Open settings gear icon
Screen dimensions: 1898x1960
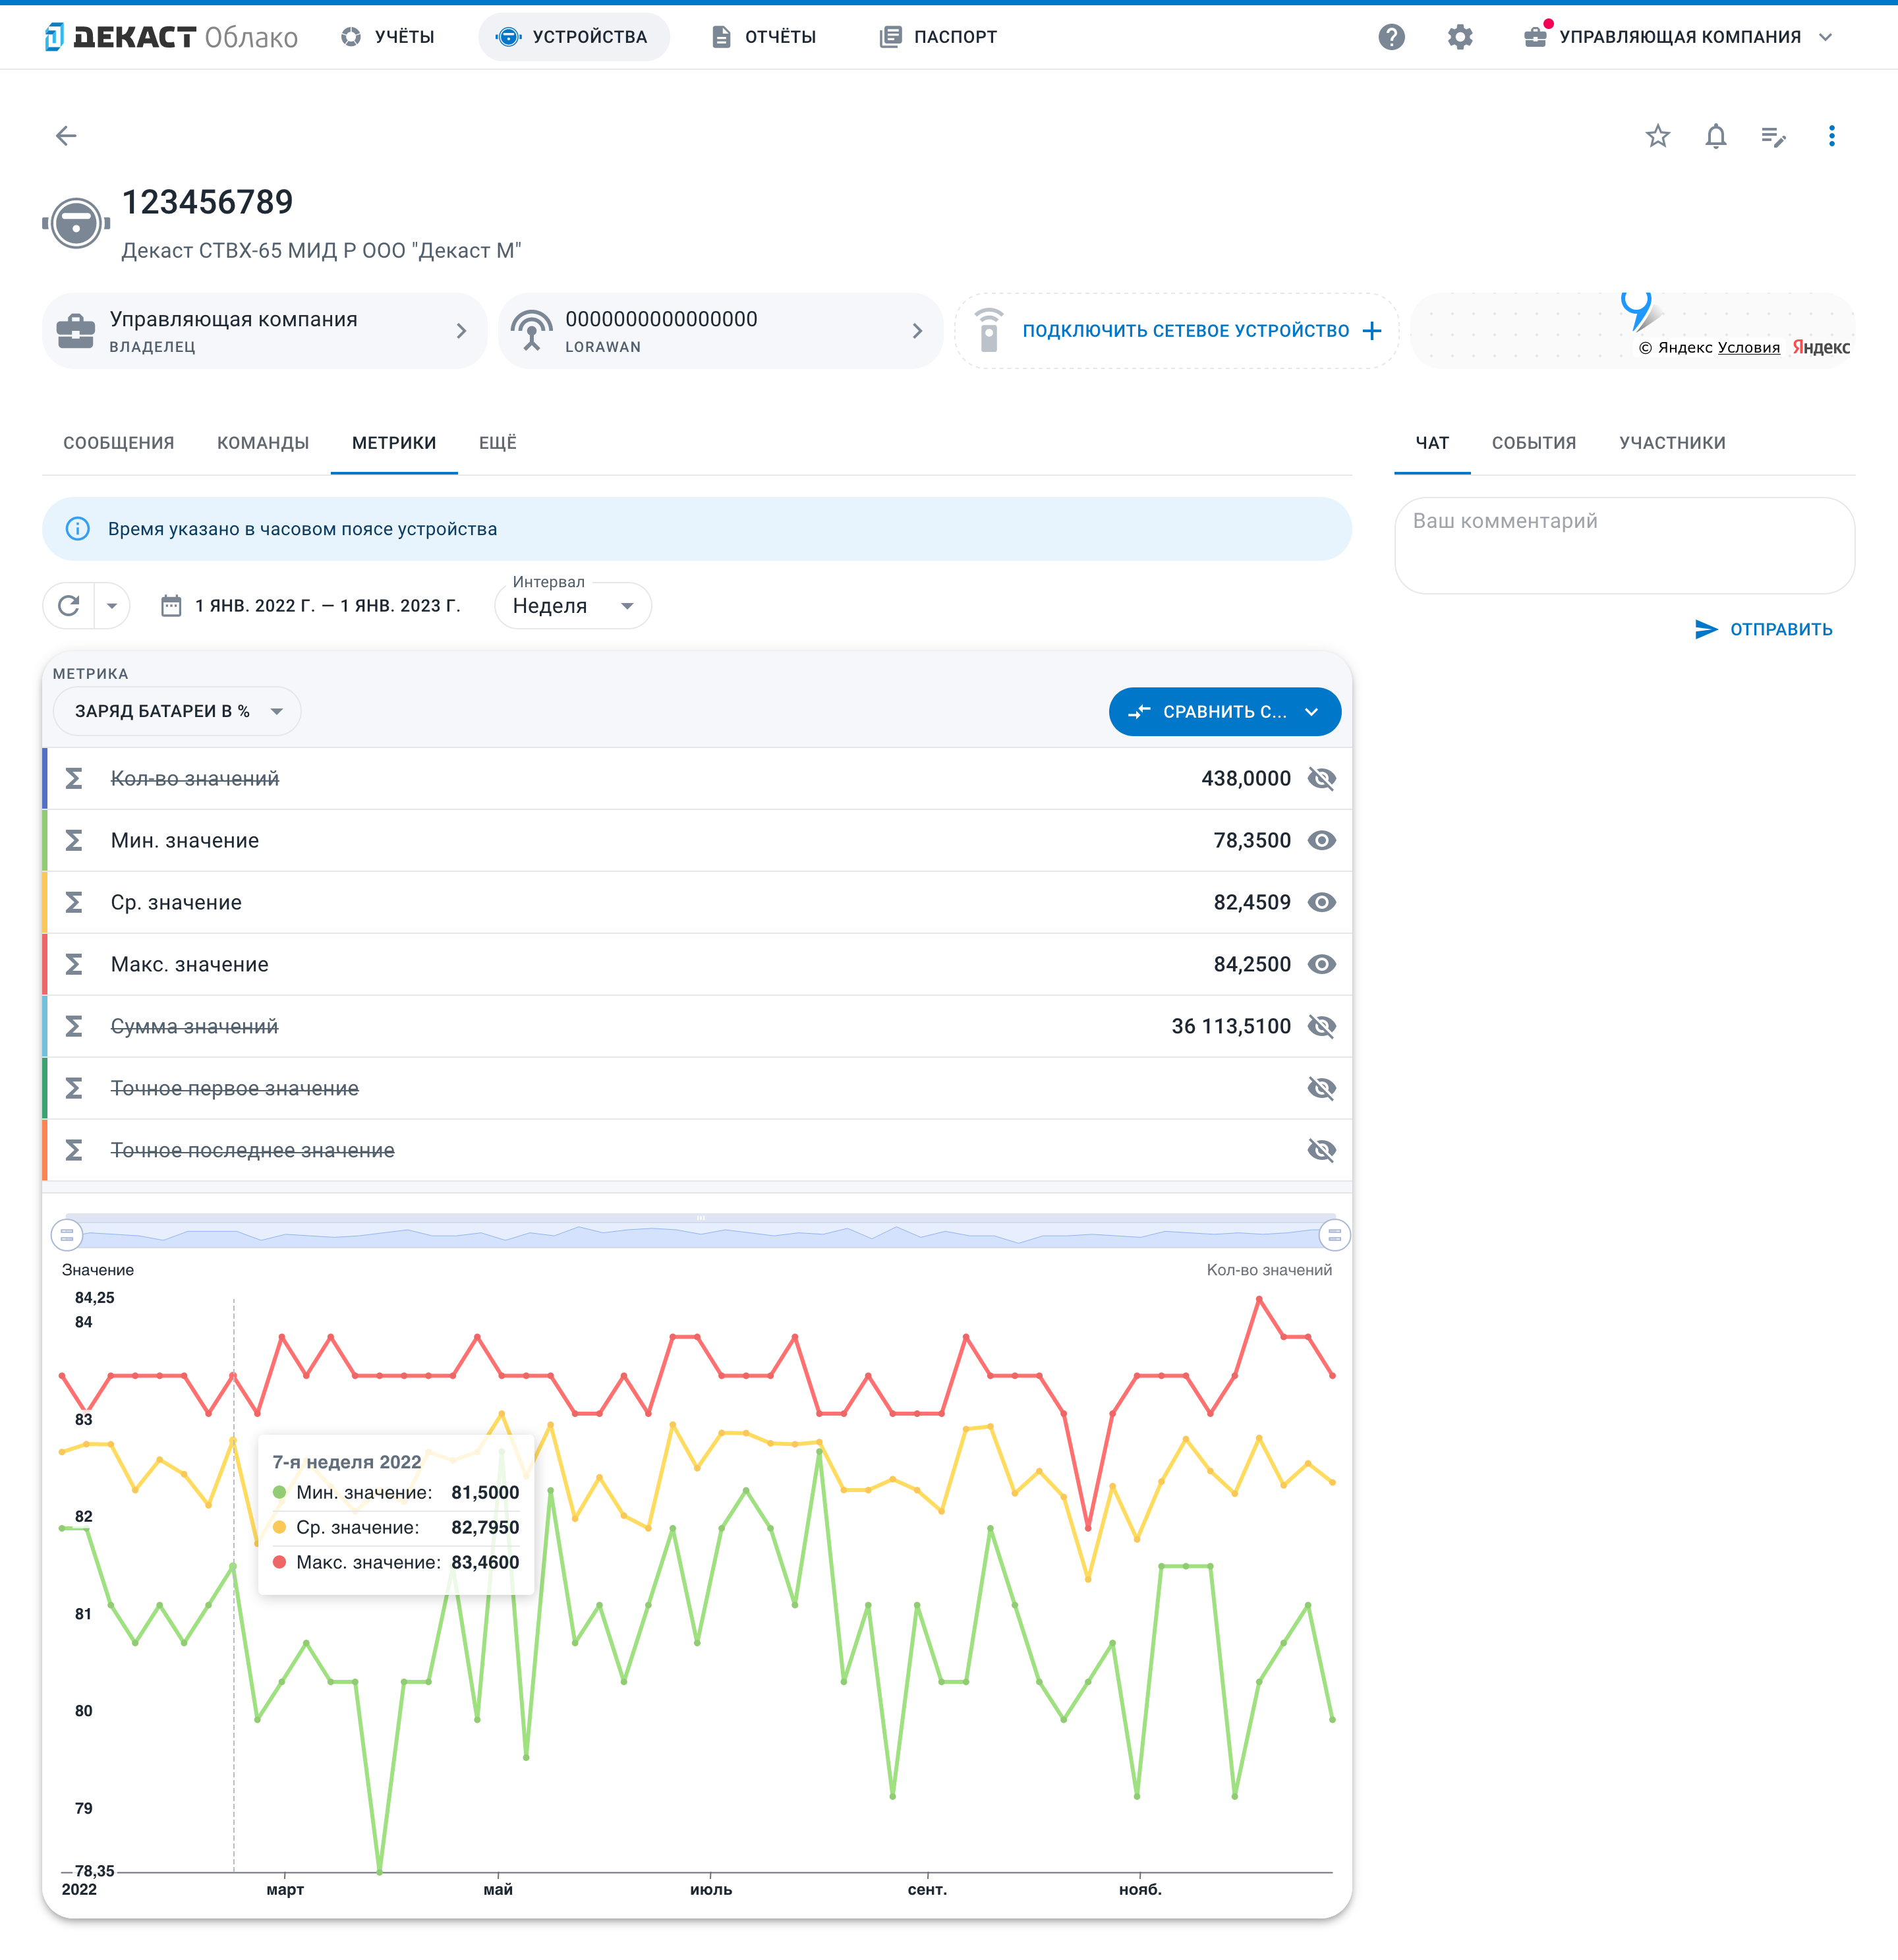pos(1460,37)
